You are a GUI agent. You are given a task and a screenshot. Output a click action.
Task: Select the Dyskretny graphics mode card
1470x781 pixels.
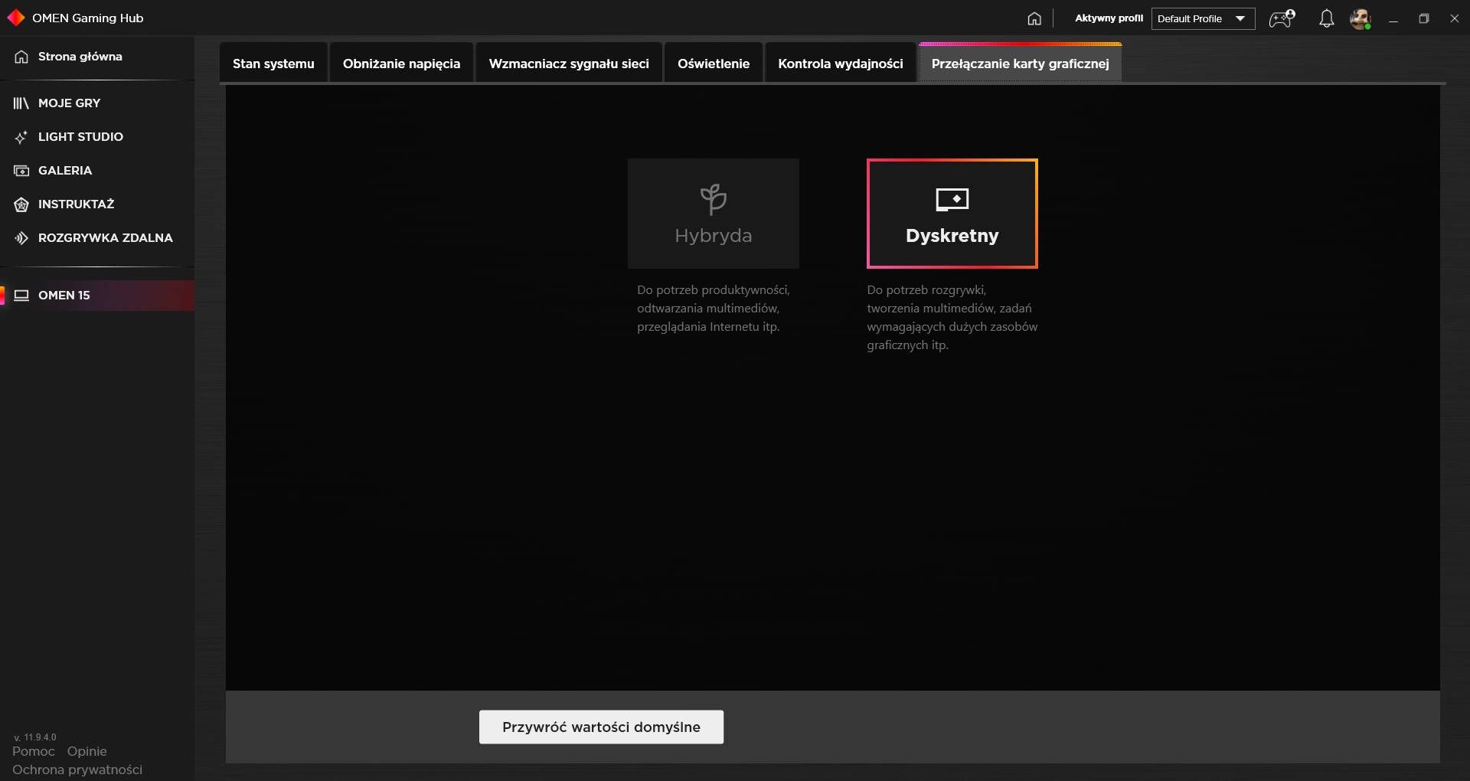click(x=952, y=214)
